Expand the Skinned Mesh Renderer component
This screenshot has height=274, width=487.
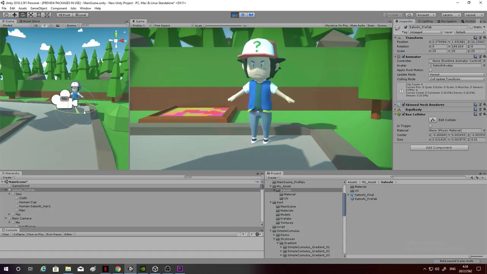[x=396, y=105]
